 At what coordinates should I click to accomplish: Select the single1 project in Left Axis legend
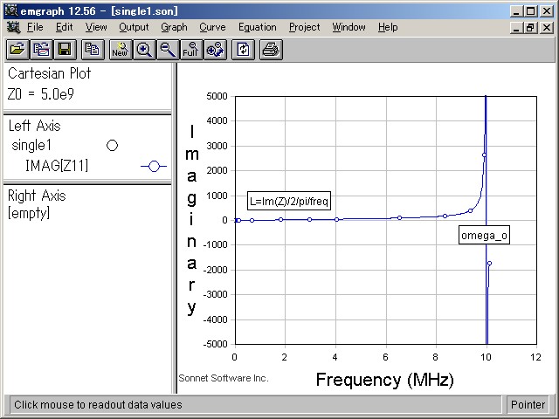pyautogui.click(x=31, y=146)
